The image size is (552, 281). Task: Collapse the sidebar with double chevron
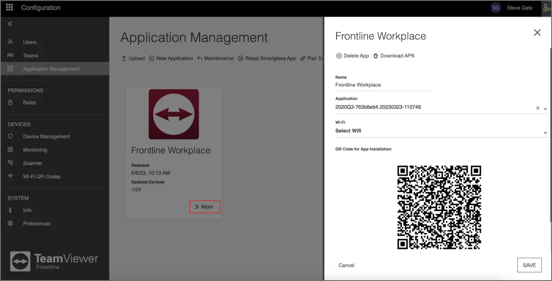(10, 24)
